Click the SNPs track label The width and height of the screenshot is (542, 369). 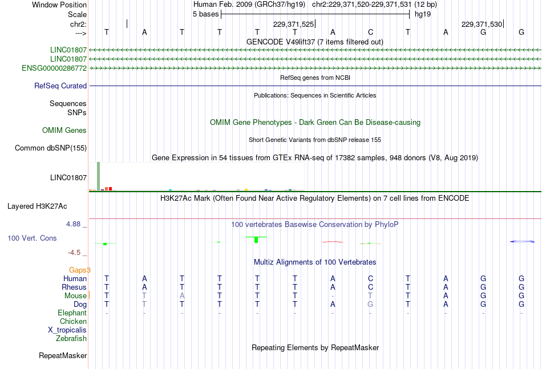click(x=77, y=112)
